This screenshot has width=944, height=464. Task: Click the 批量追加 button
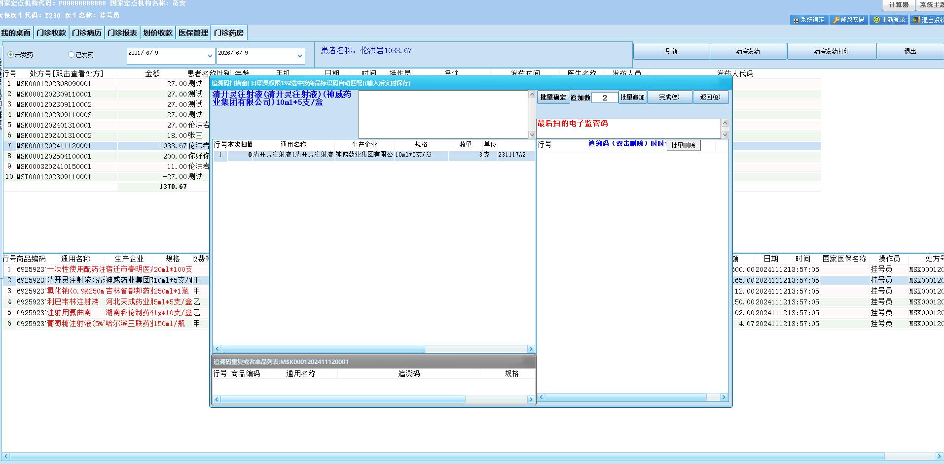(632, 97)
